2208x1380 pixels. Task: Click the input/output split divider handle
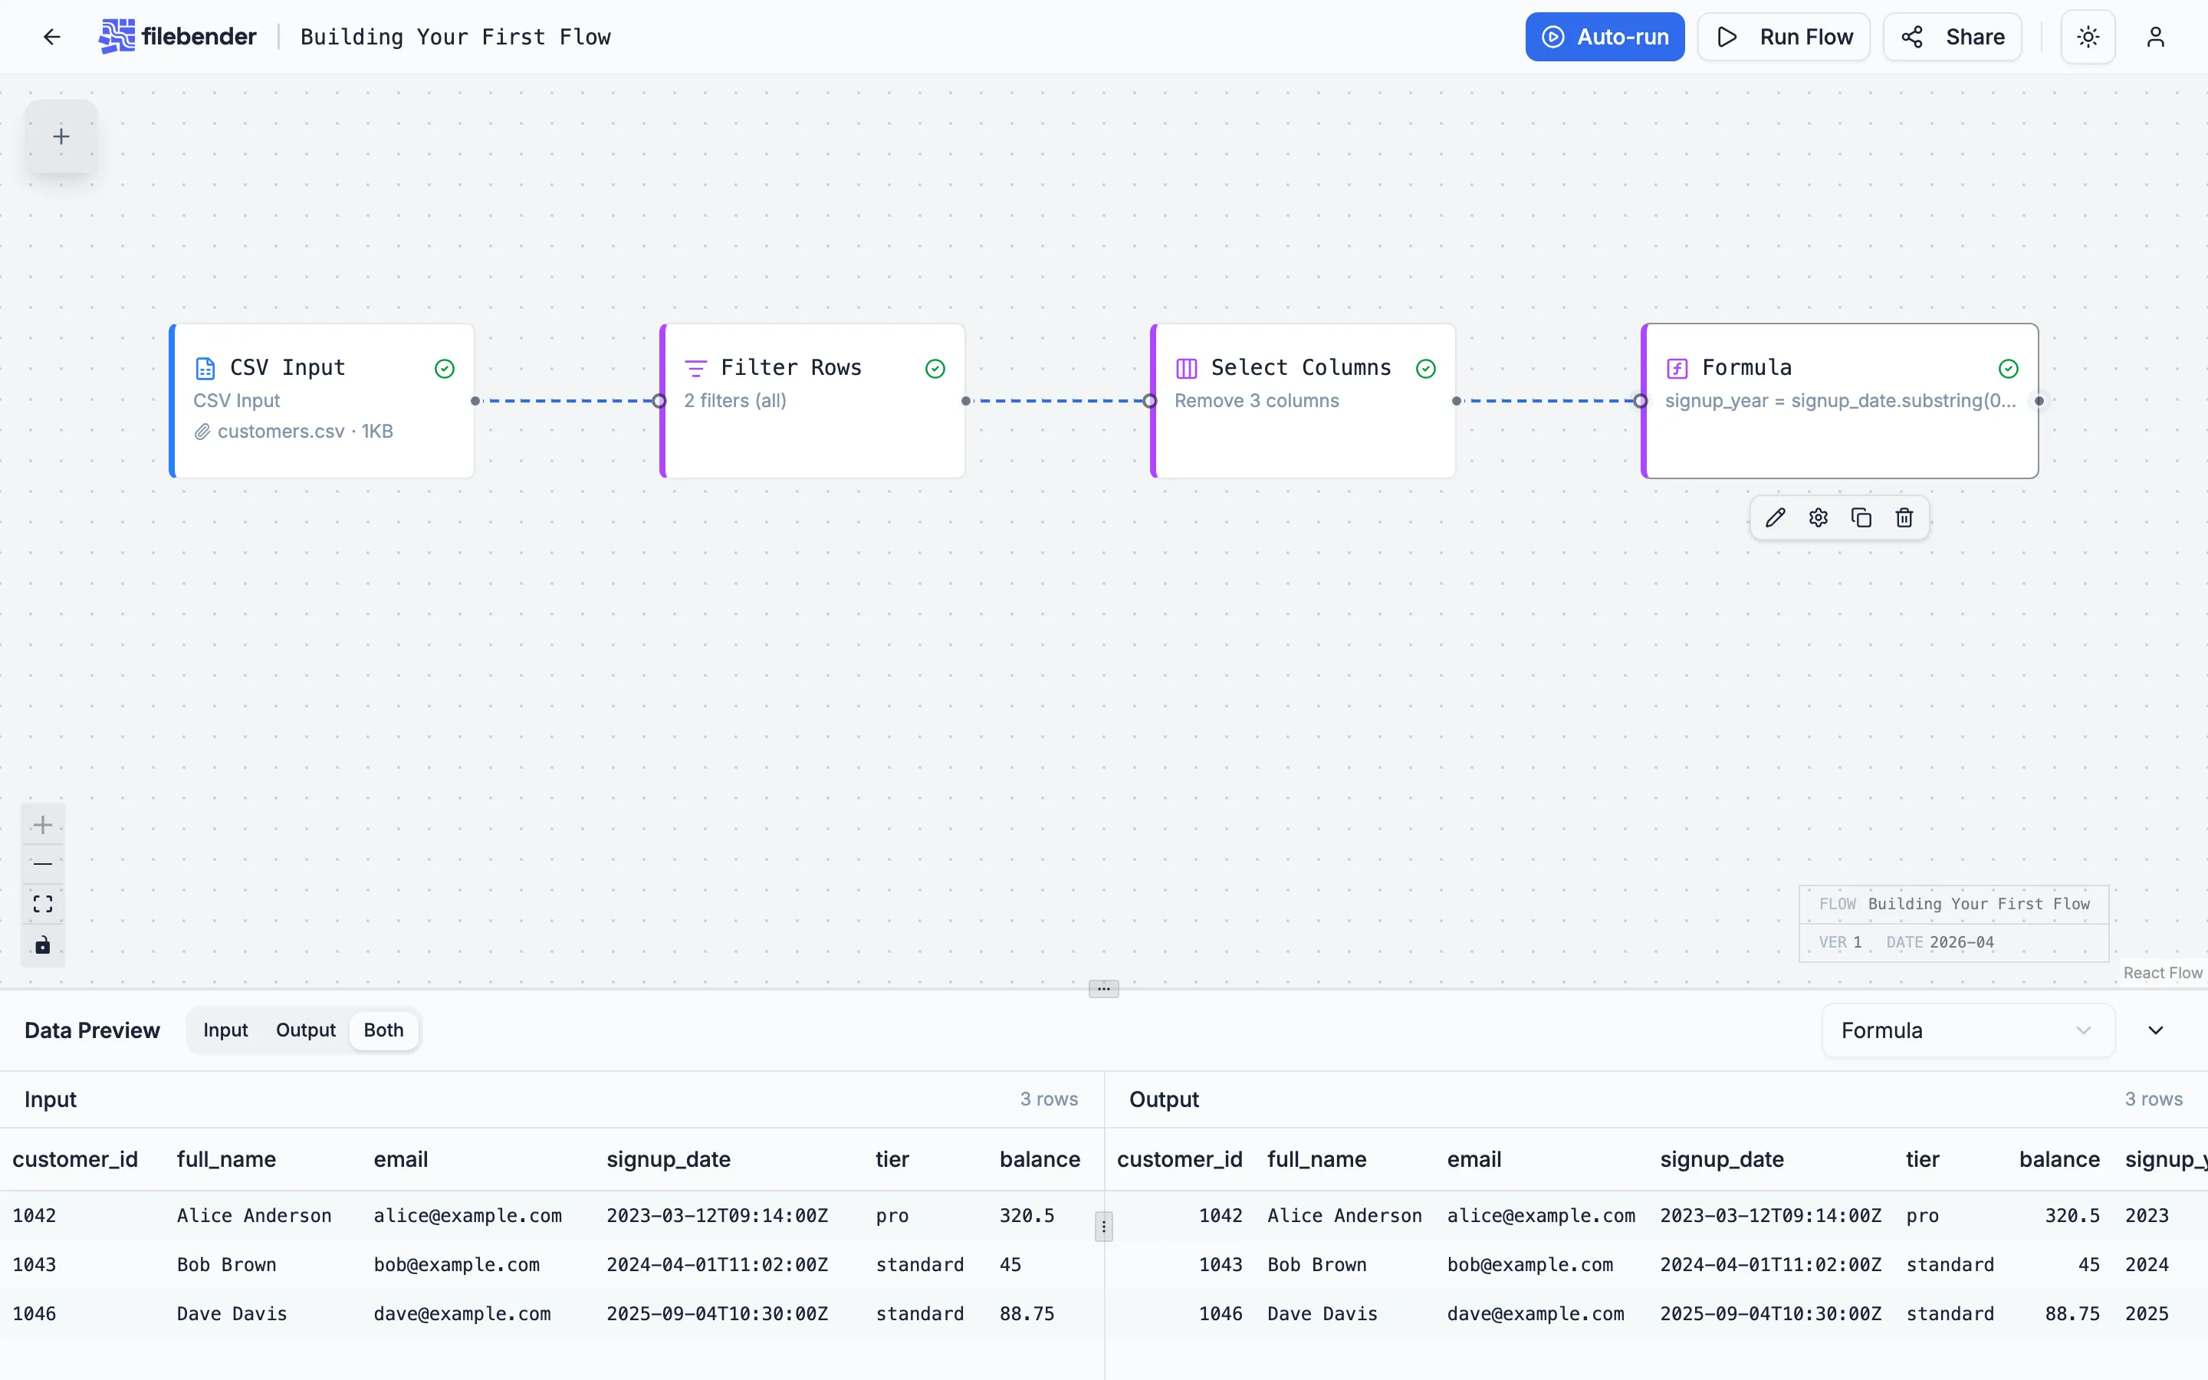[1104, 1227]
